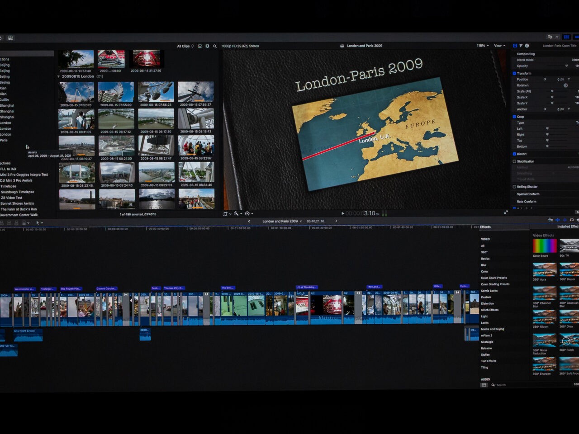The image size is (579, 434).
Task: Enable the Rolling Shutter checkbox
Action: click(x=514, y=187)
